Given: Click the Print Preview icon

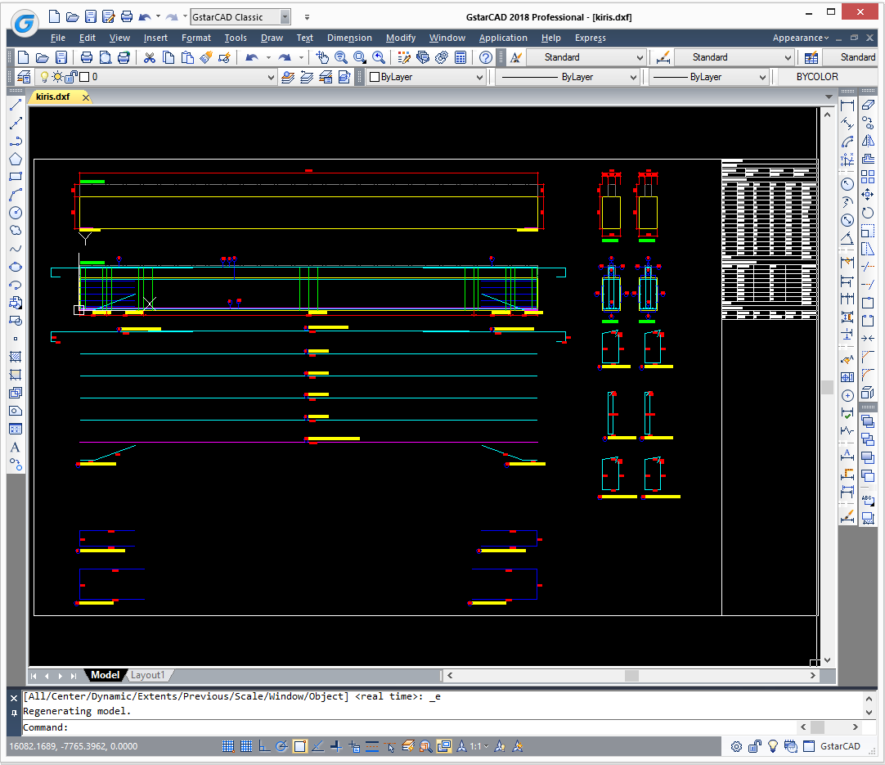Looking at the screenshot, I should click(106, 57).
